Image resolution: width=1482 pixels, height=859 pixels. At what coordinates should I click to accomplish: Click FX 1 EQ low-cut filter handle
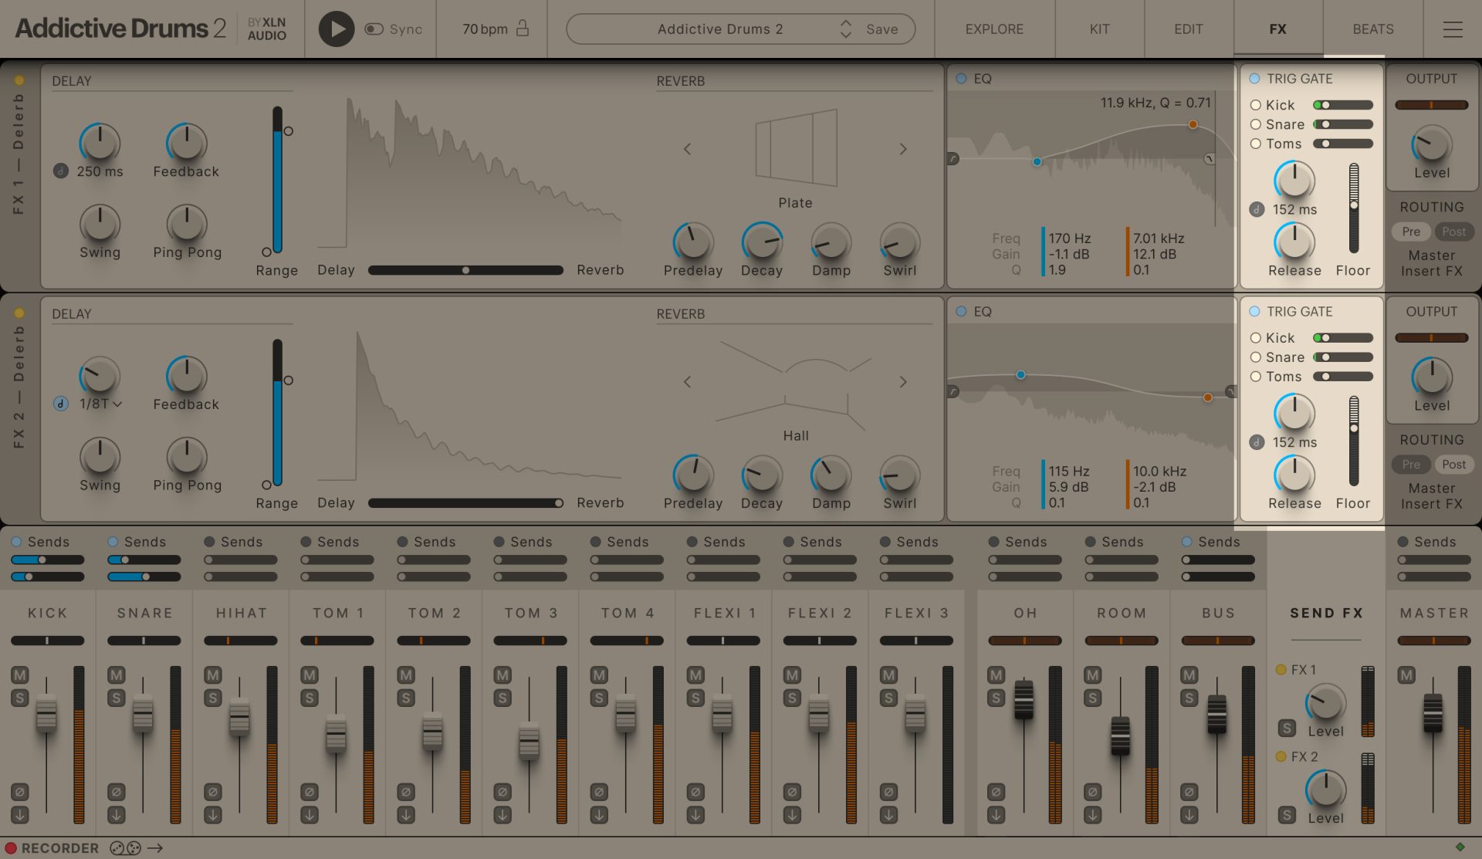(x=953, y=159)
